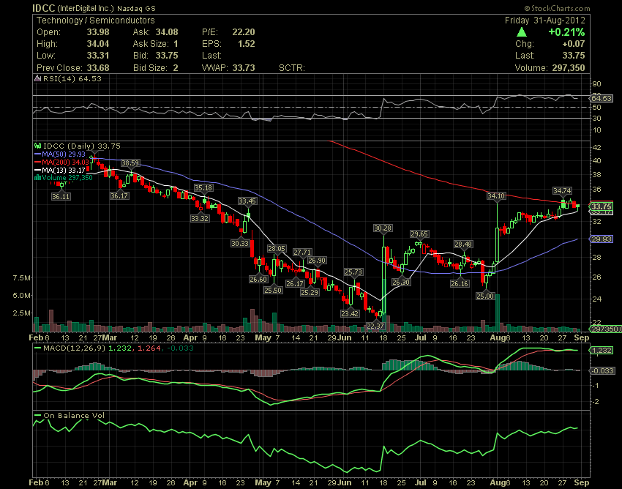Click the 7.5M volume axis label
Screen dimensions: 622x489
coord(22,278)
